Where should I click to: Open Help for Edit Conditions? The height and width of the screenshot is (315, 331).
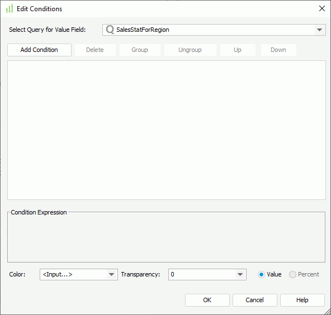(302, 300)
